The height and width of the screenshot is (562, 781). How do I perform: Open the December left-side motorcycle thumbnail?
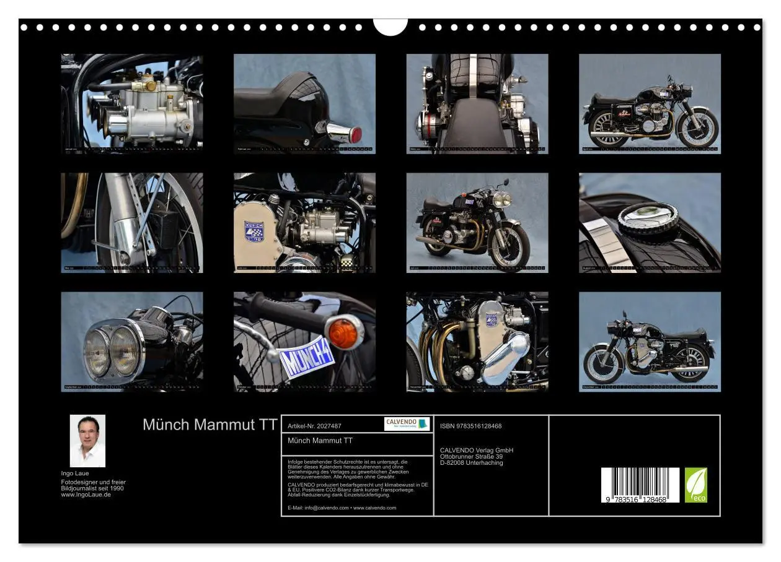pyautogui.click(x=650, y=342)
